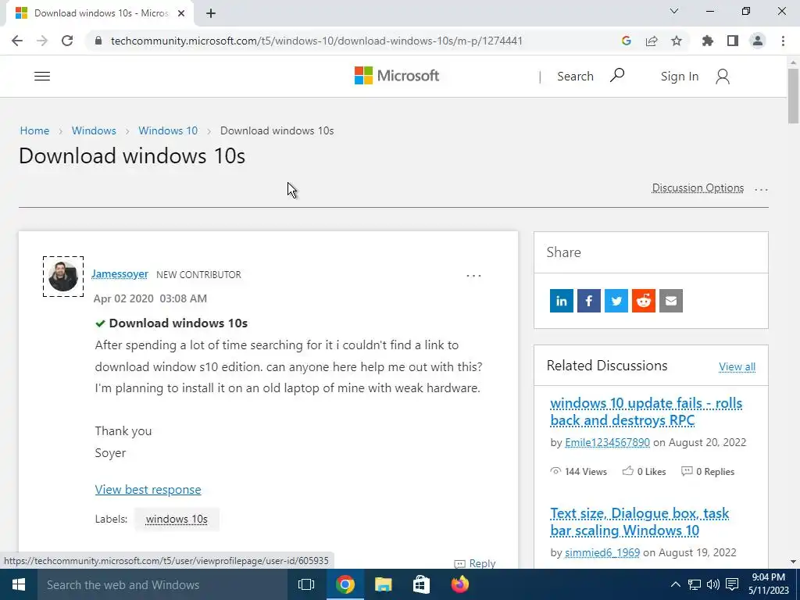Image resolution: width=800 pixels, height=600 pixels.
Task: Click Jamessoyer's avatar thumbnail
Action: [63, 277]
